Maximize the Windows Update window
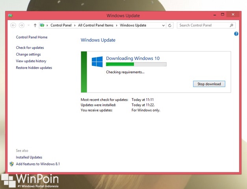The image size is (247, 189). (223, 15)
